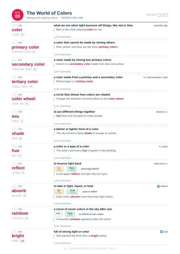Check the first box beside number 085

(x=13, y=26)
